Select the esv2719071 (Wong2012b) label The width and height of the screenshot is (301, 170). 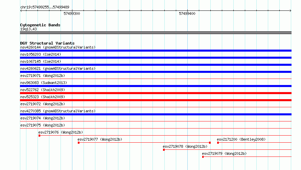click(43, 76)
